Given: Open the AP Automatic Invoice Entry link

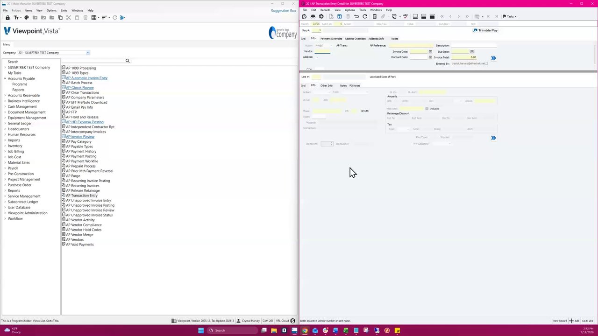Looking at the screenshot, I should [86, 78].
